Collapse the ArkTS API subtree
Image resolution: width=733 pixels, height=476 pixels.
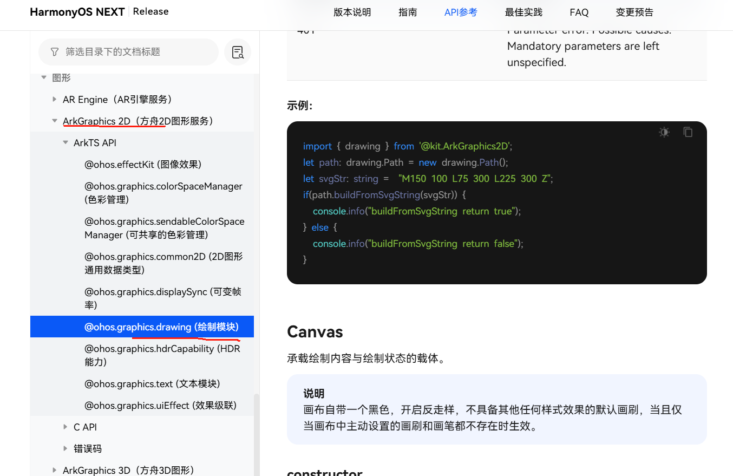(66, 143)
